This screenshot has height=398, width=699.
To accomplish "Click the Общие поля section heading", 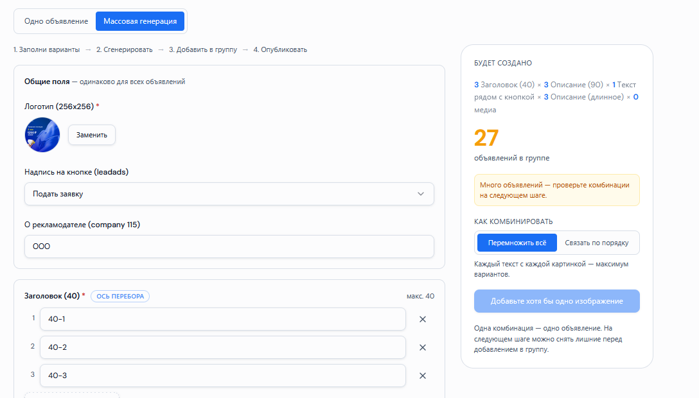I will [x=47, y=82].
